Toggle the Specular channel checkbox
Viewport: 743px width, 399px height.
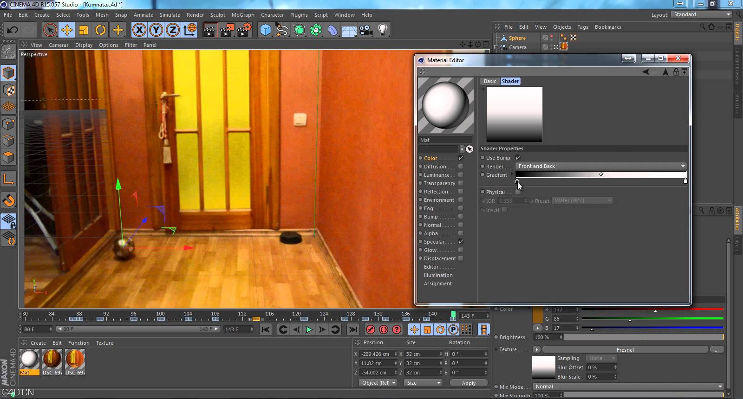tap(461, 242)
